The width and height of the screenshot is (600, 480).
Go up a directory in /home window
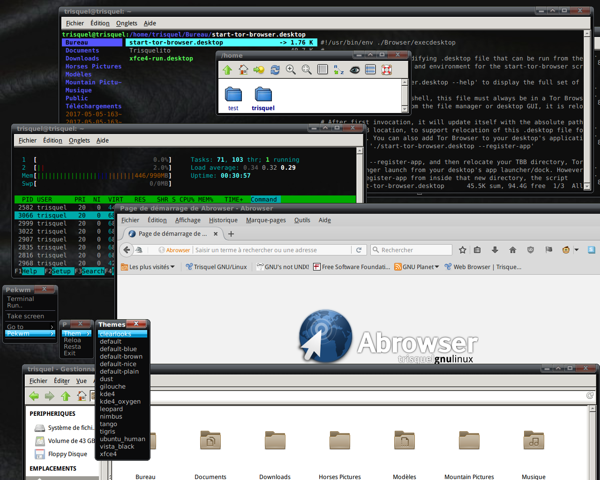(227, 70)
